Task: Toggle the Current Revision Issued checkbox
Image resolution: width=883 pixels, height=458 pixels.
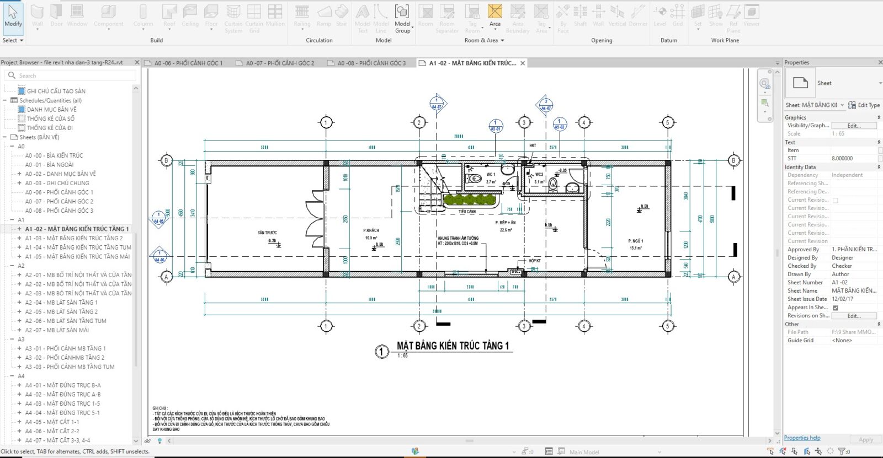Action: [x=835, y=200]
